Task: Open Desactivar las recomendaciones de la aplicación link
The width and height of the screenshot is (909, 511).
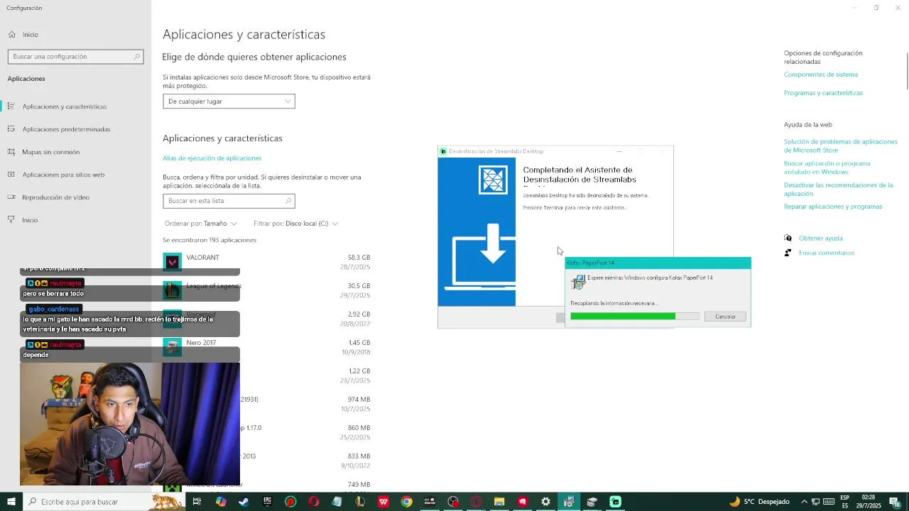Action: [x=838, y=189]
